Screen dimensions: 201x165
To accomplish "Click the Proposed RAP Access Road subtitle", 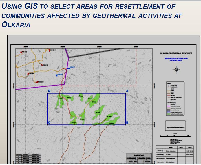I will tap(176, 59).
